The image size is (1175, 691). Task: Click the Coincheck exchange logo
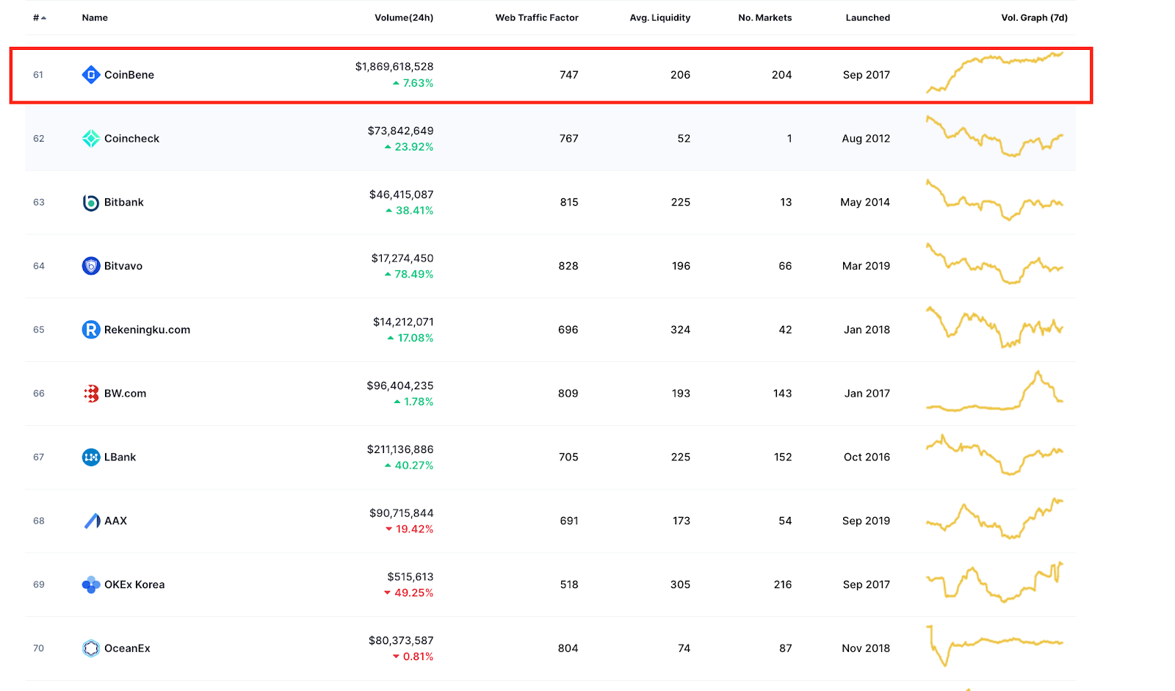[x=91, y=139]
